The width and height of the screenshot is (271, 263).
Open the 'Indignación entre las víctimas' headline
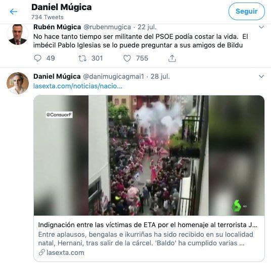[x=148, y=225]
